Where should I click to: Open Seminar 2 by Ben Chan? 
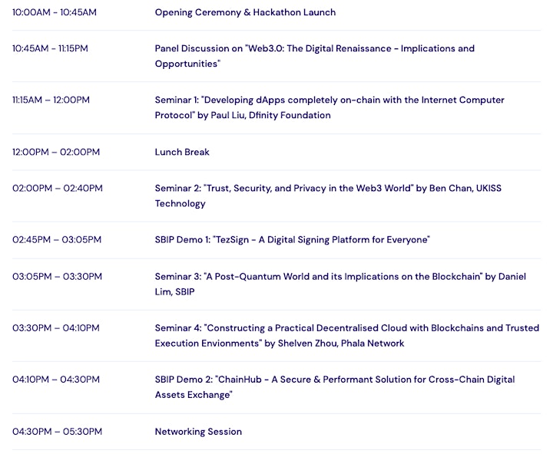(x=328, y=196)
